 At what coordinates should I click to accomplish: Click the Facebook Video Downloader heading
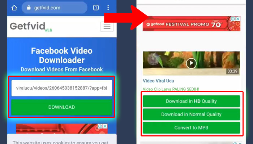tap(62, 55)
